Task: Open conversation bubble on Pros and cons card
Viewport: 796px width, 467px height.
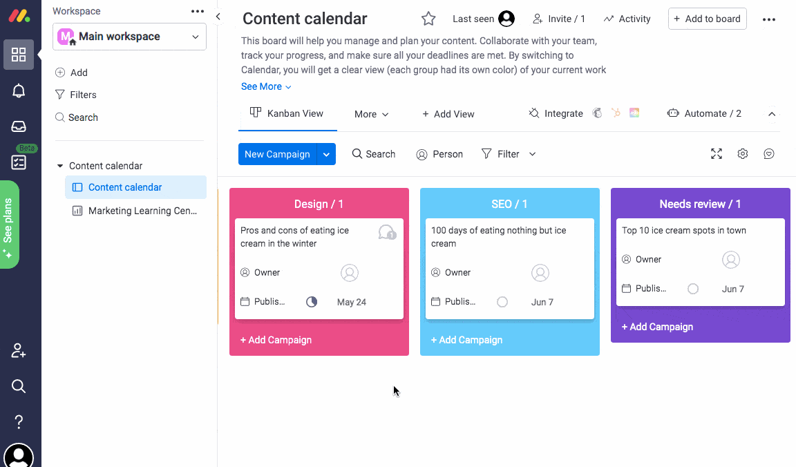Action: tap(386, 232)
